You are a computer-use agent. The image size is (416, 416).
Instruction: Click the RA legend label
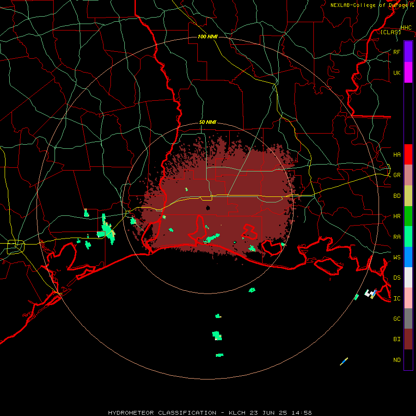[397, 237]
